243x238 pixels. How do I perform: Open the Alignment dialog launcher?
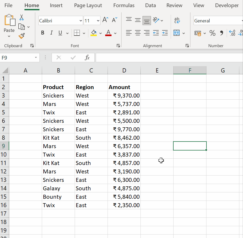[187, 46]
